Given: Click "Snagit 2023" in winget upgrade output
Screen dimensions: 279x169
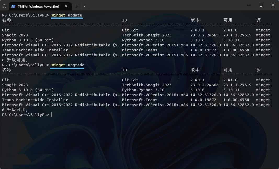Looking at the screenshot, I should [15, 85].
